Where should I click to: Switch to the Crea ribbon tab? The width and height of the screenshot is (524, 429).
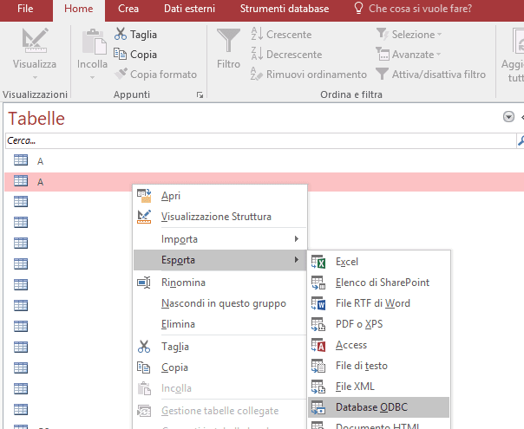(x=128, y=9)
